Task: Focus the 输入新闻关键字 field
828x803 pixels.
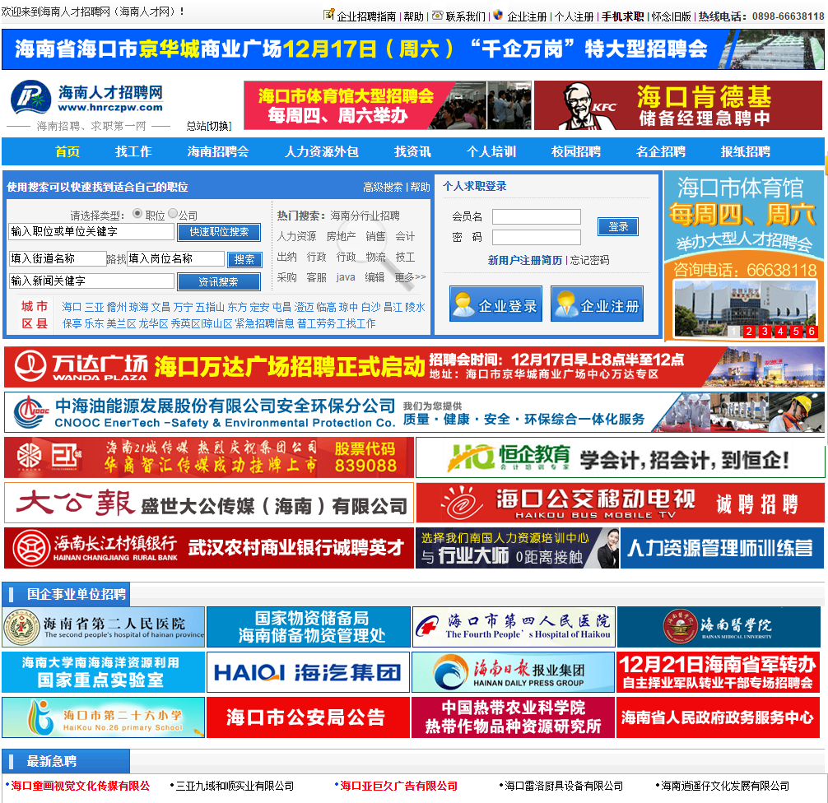Action: tap(91, 281)
